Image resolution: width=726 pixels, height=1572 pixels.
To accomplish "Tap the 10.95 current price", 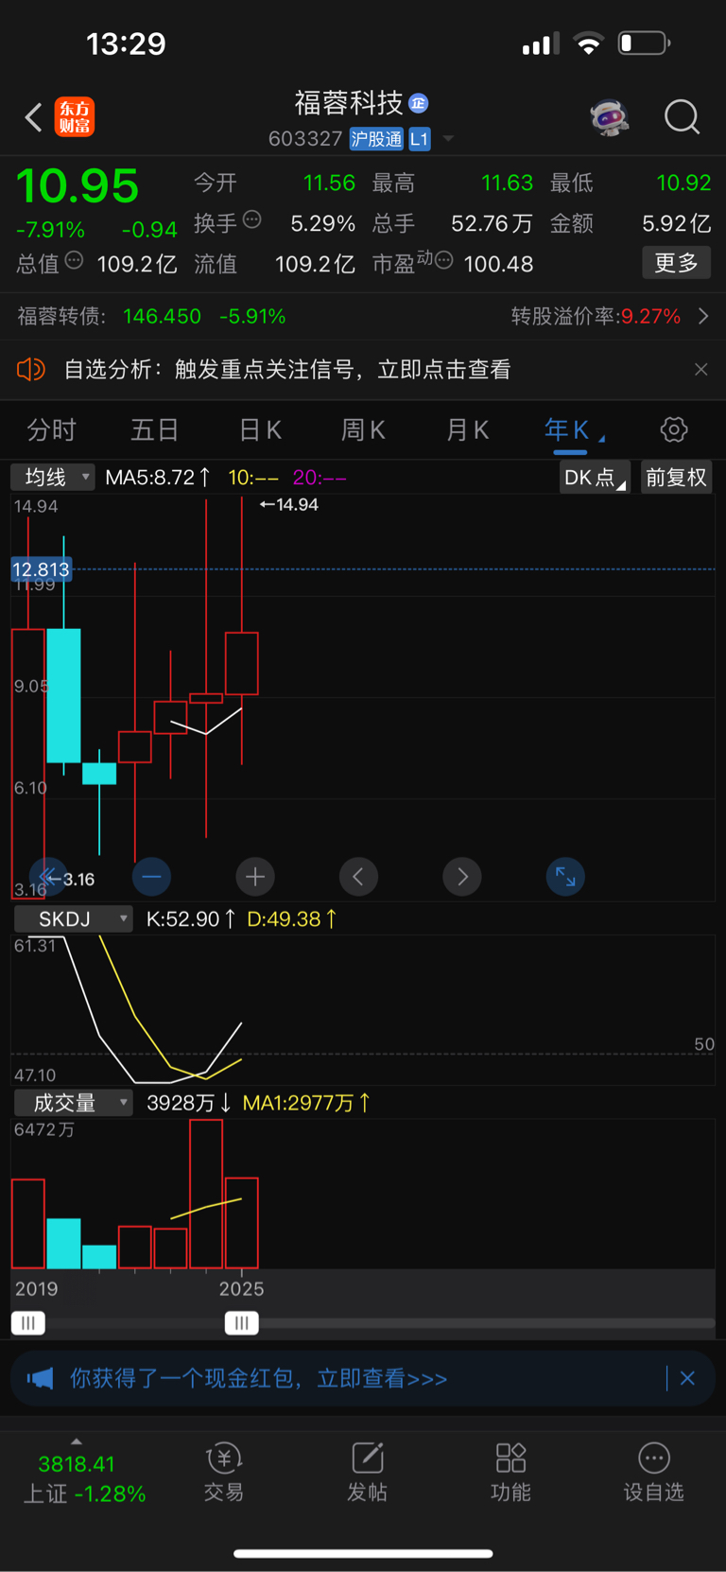I will pos(78,186).
